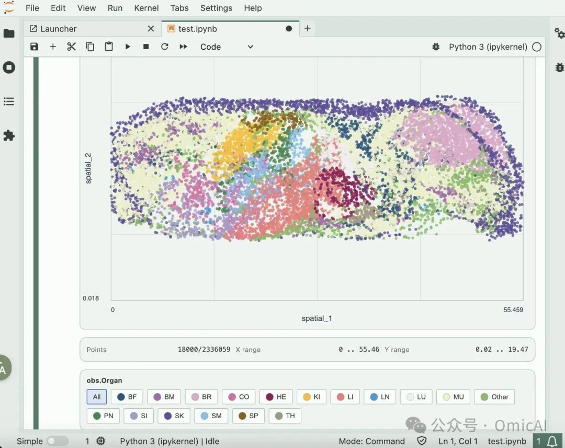Open the Settings menu
Image resolution: width=565 pixels, height=448 pixels.
point(216,8)
